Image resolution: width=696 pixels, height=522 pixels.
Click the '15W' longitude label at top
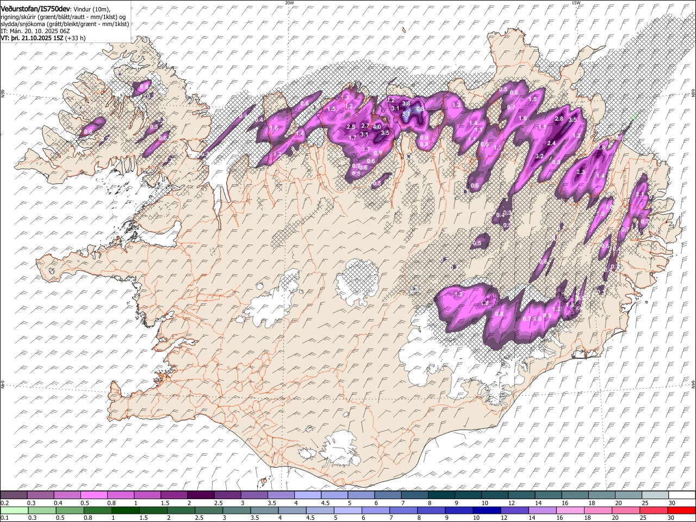coord(576,3)
